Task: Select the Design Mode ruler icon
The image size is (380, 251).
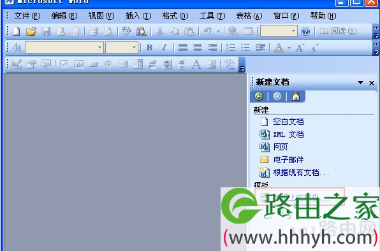Action: pyautogui.click(x=17, y=64)
